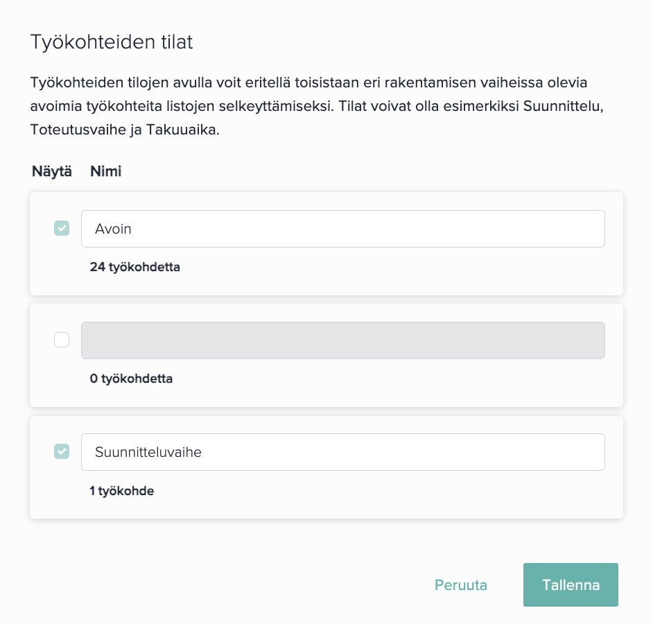The height and width of the screenshot is (624, 653).
Task: Click the first line of description text
Action: click(x=308, y=83)
